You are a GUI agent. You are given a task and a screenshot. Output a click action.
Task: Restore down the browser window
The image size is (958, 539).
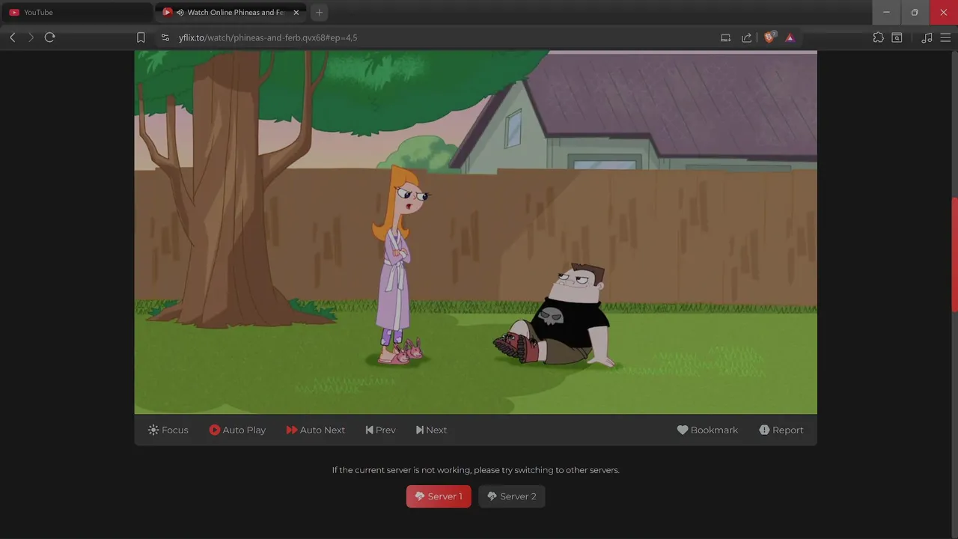(915, 12)
